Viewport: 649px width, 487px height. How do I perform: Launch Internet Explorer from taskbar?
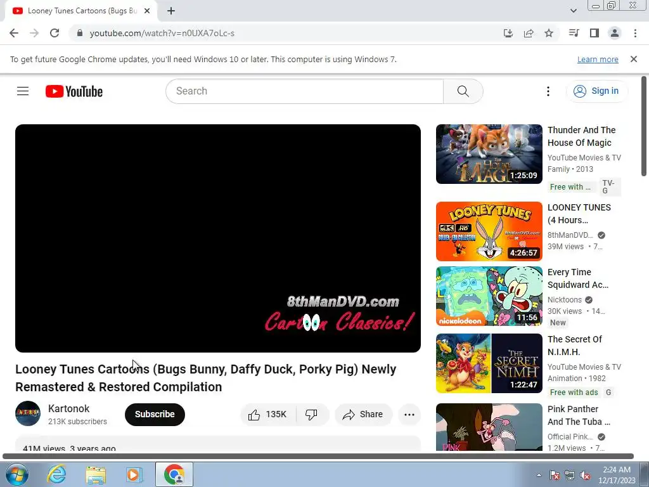pos(56,474)
